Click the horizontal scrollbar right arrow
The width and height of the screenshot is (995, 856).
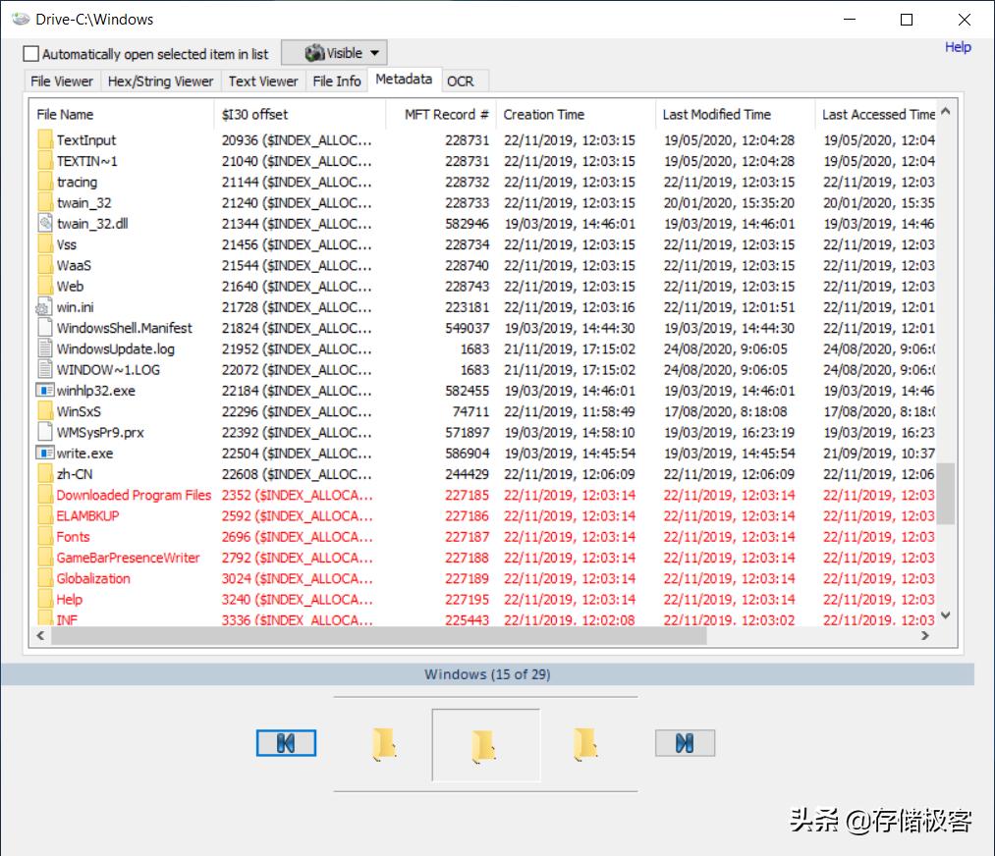[x=925, y=636]
